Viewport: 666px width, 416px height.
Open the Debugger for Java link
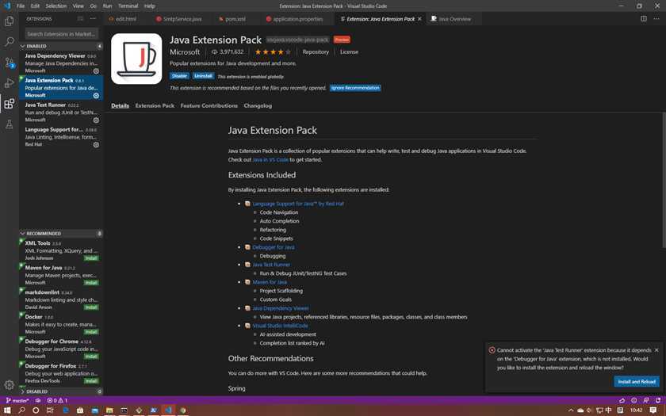[x=273, y=247]
